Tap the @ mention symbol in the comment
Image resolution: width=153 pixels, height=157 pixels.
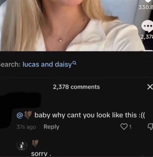pyautogui.click(x=19, y=115)
